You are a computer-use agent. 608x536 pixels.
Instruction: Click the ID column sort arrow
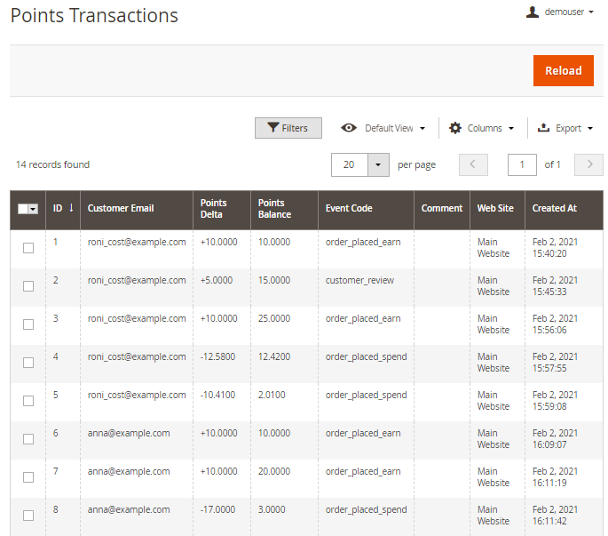[x=71, y=208]
